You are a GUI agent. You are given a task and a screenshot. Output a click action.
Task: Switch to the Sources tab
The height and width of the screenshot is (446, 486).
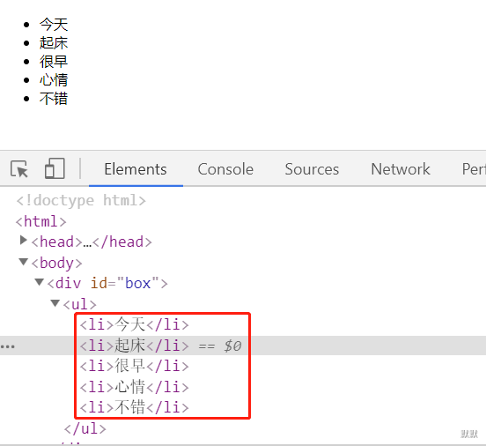click(x=312, y=169)
